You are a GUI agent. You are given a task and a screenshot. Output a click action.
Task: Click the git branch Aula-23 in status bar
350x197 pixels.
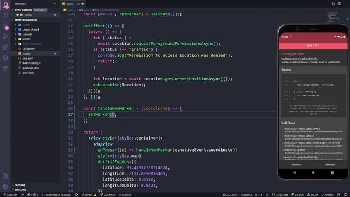[x=10, y=195]
